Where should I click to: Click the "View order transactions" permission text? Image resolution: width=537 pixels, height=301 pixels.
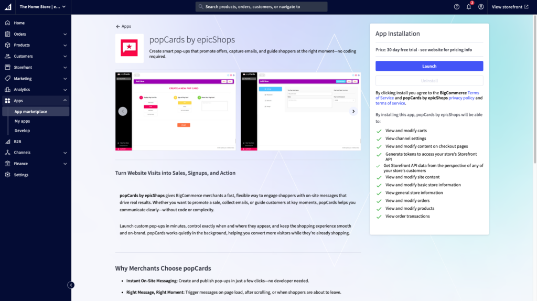coord(407,217)
